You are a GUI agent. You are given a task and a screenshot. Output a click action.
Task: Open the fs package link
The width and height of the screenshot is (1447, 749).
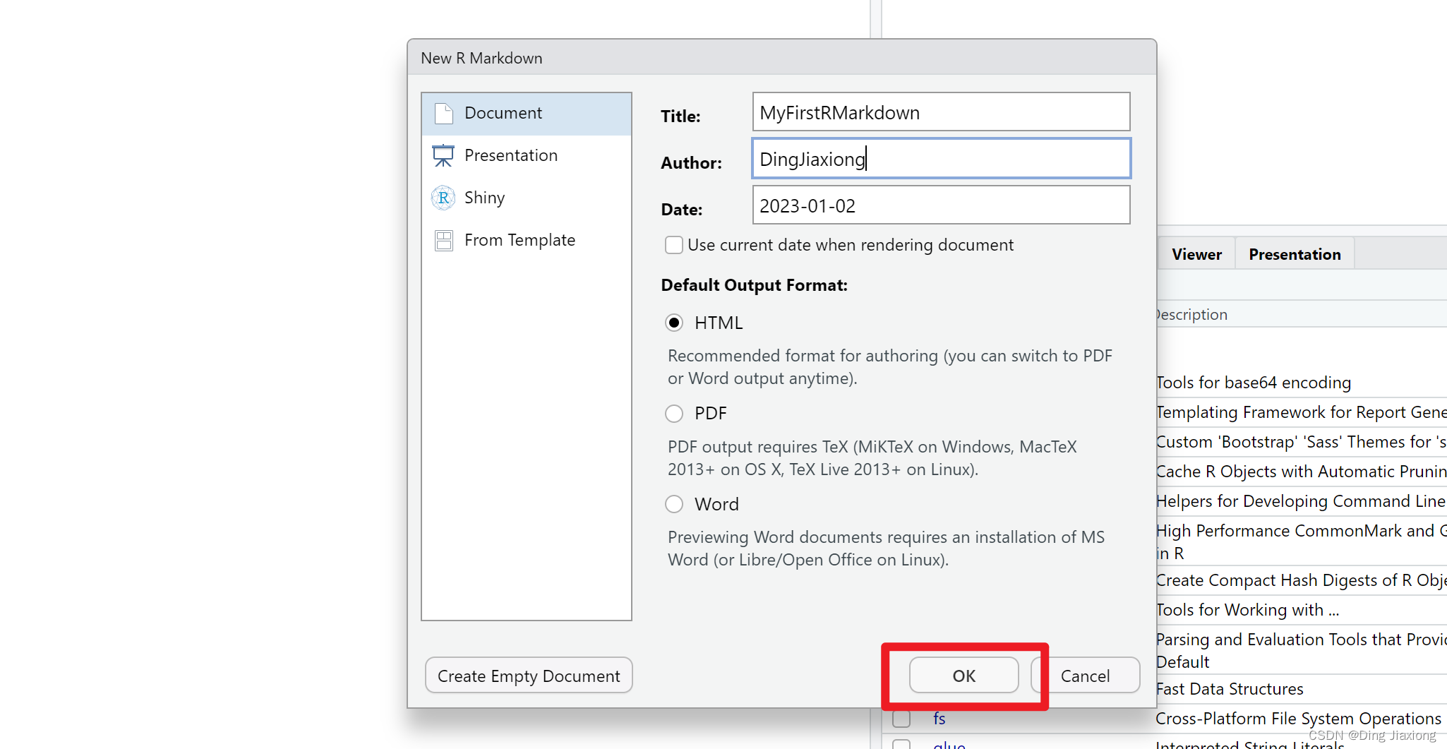point(939,719)
